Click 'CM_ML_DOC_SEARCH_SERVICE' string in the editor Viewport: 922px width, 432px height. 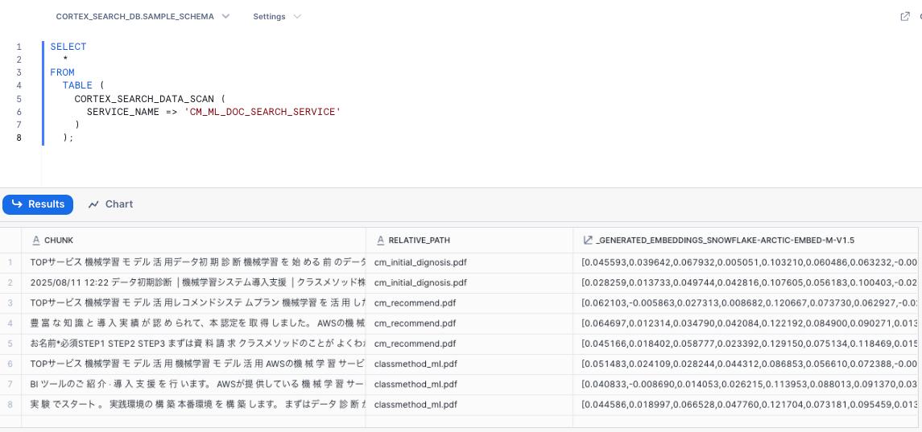(263, 111)
